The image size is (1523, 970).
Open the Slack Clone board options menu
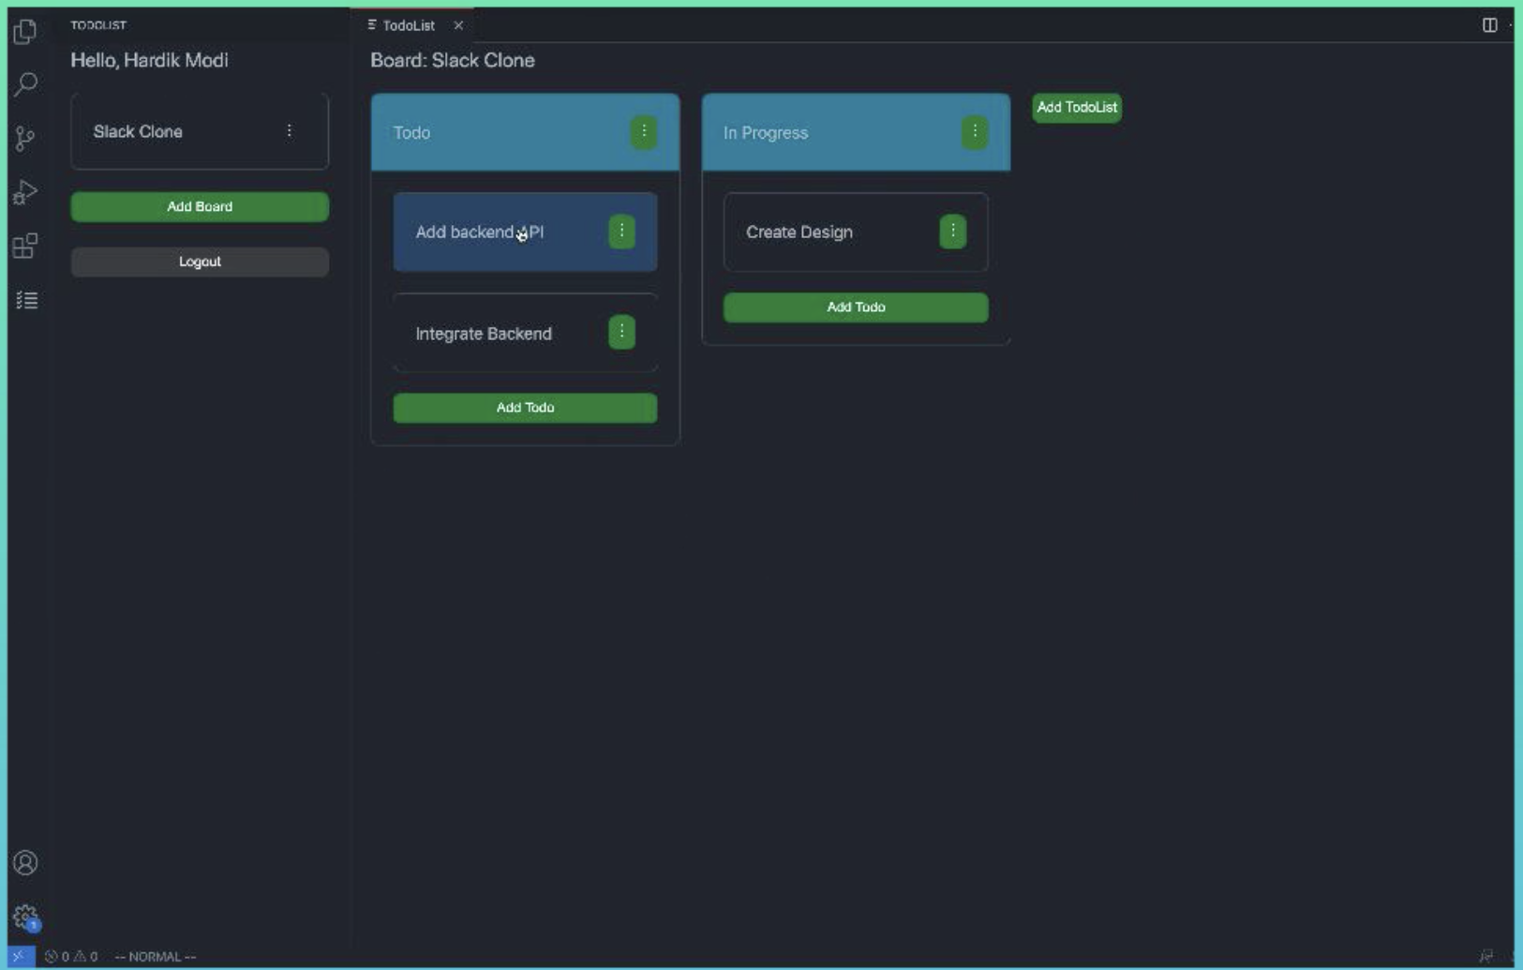pos(289,130)
